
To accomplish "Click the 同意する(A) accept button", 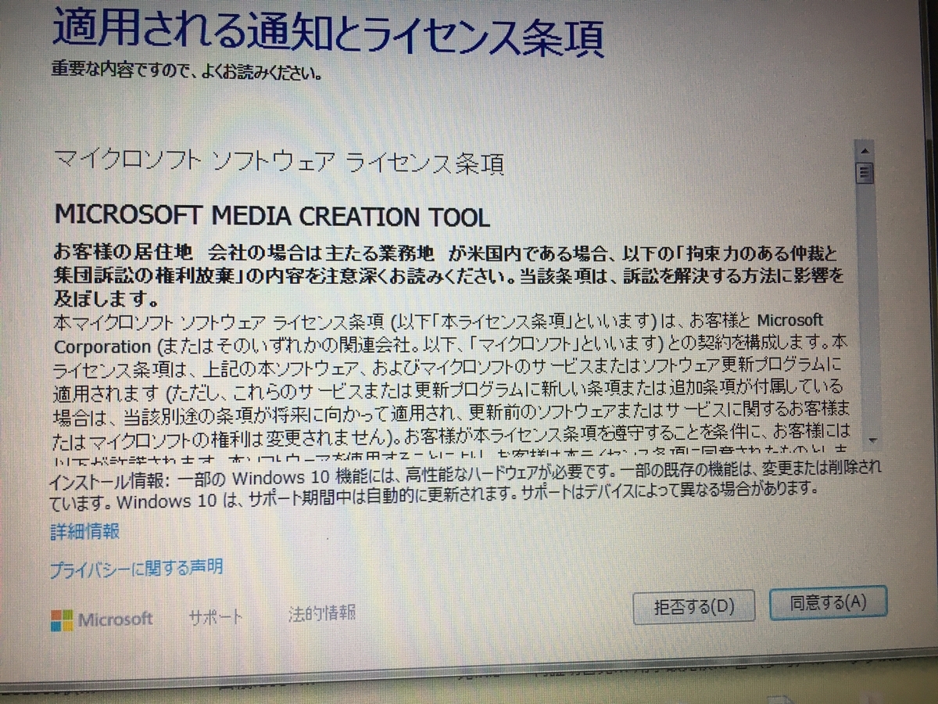I will (828, 602).
